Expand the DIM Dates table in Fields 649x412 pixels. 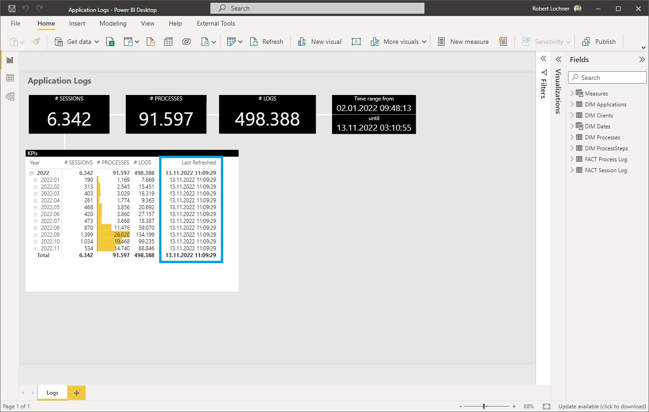pyautogui.click(x=572, y=126)
